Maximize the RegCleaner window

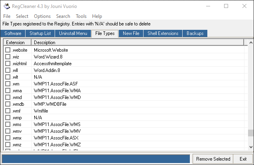click(226, 6)
